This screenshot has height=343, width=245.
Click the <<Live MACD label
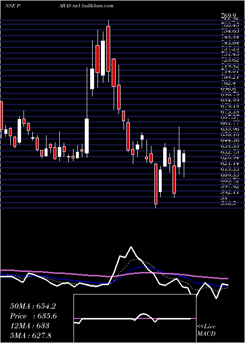pyautogui.click(x=206, y=330)
